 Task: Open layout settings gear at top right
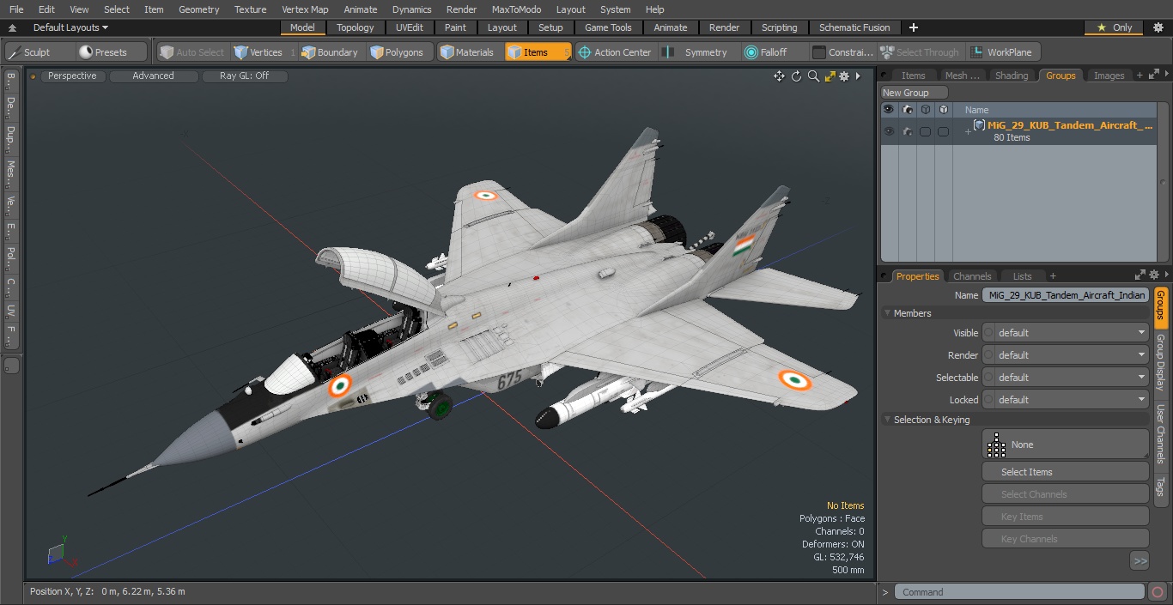click(1158, 27)
